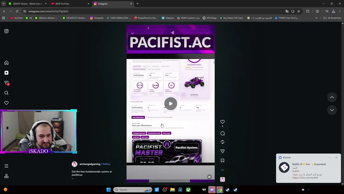Open the tab search dropdown
This screenshot has height=194, width=344.
(x=3, y=4)
